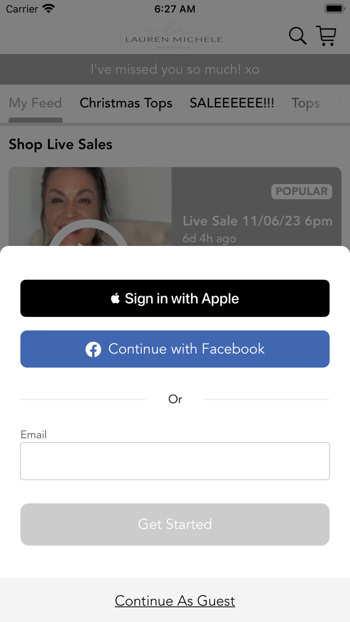Image resolution: width=350 pixels, height=622 pixels.
Task: Click the Get Started button
Action: (175, 524)
